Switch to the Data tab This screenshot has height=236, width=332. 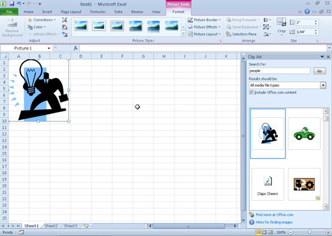(119, 12)
